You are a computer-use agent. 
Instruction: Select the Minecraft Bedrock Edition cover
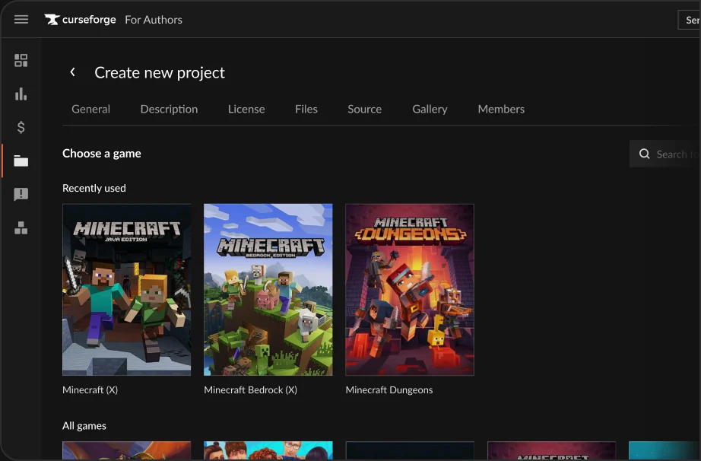click(x=268, y=290)
